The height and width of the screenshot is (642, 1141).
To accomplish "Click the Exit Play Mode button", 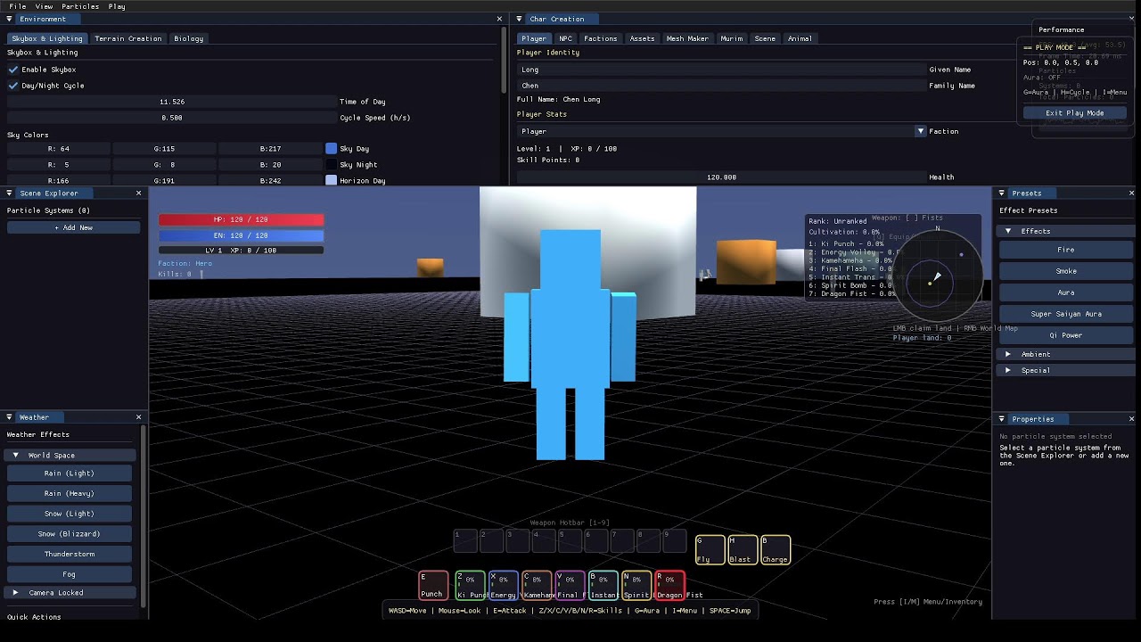I will 1074,113.
